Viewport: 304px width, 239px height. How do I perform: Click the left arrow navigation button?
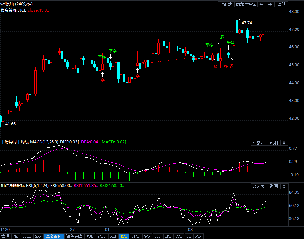pos(261,4)
